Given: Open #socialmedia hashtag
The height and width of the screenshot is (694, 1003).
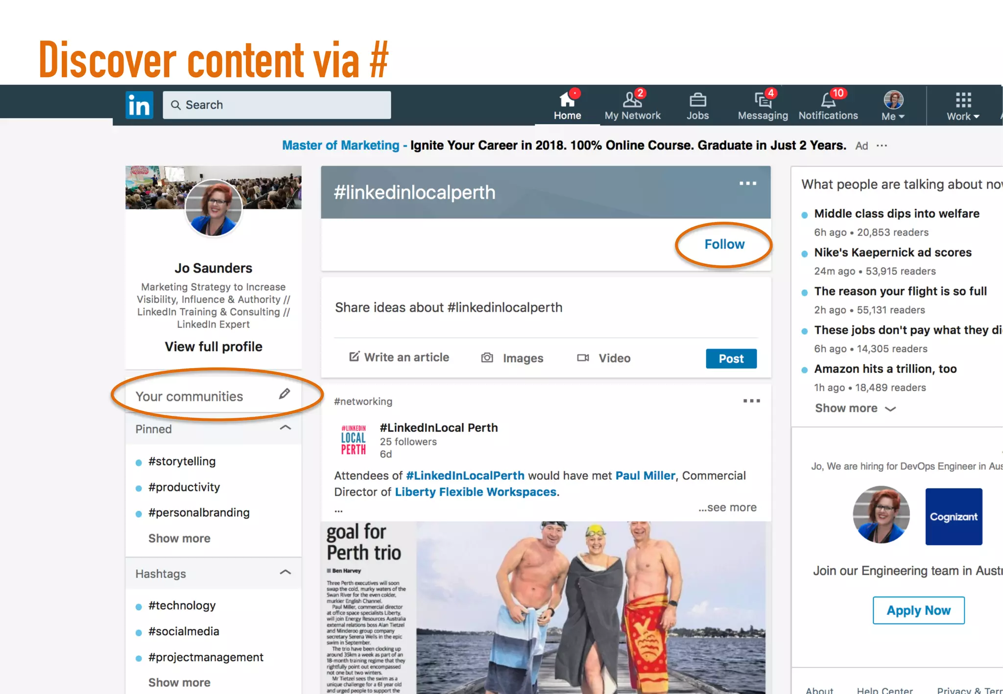Looking at the screenshot, I should 184,631.
